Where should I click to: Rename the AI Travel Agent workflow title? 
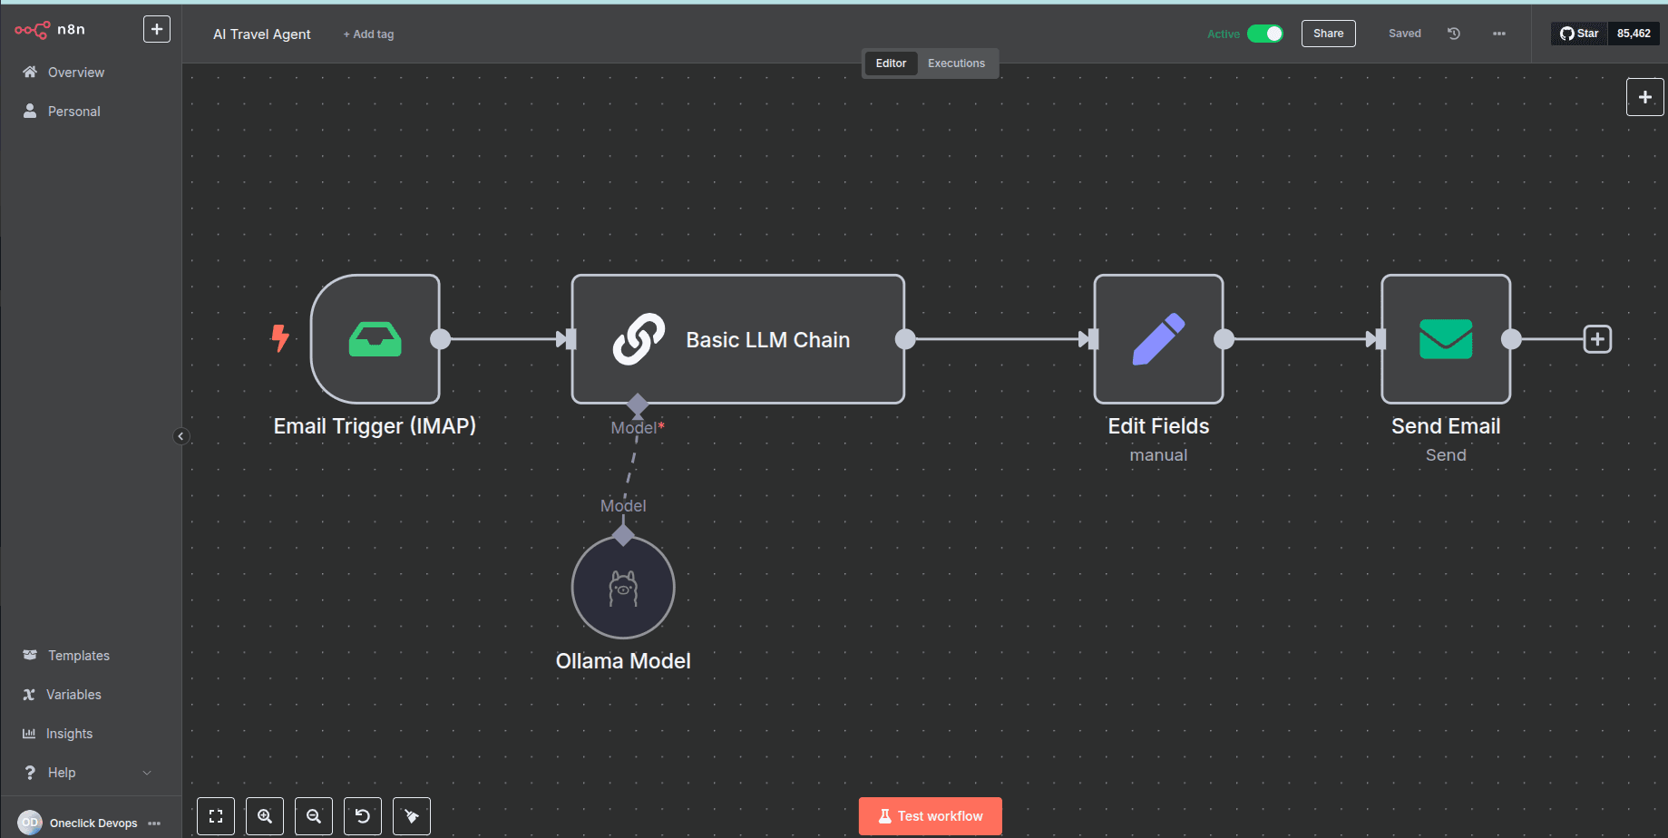point(262,34)
